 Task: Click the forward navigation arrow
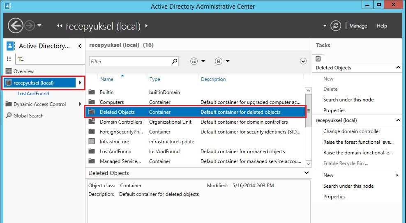coord(30,25)
